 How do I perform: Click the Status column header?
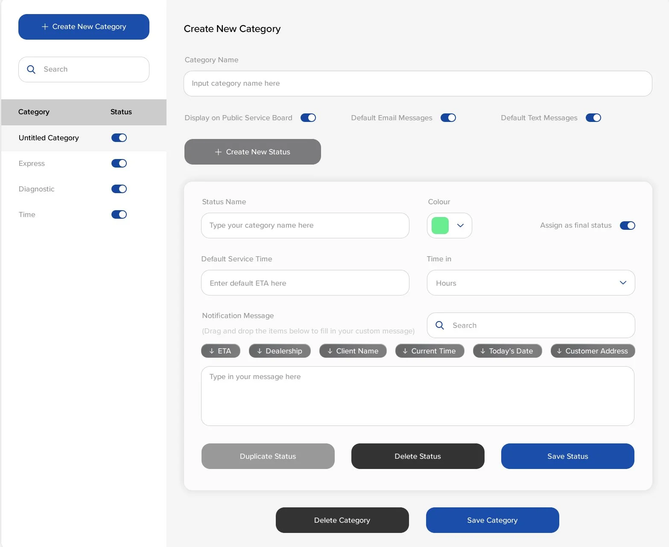[x=121, y=112]
